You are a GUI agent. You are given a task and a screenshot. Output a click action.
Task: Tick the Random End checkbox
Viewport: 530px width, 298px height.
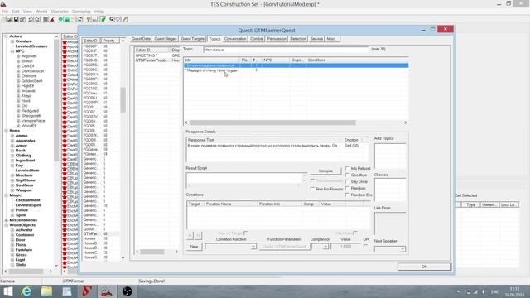point(347,195)
